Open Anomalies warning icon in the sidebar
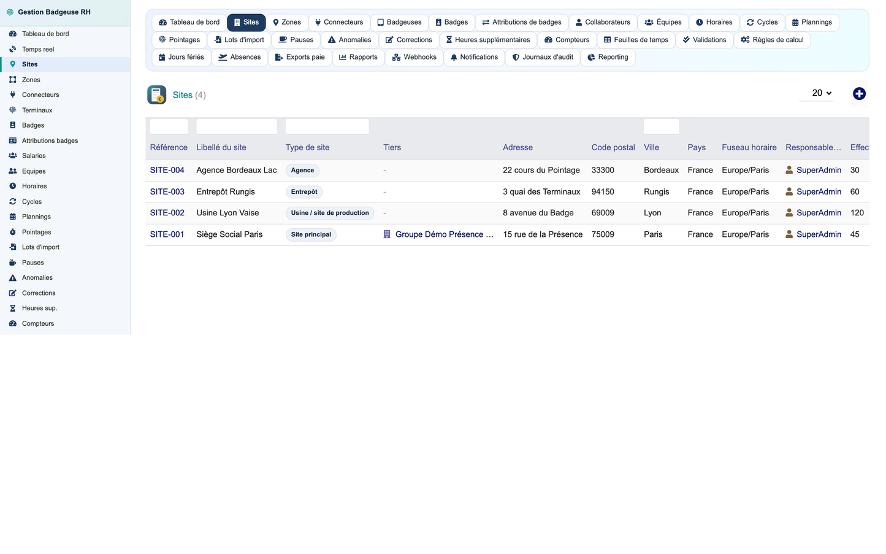The width and height of the screenshot is (886, 554). pyautogui.click(x=12, y=277)
